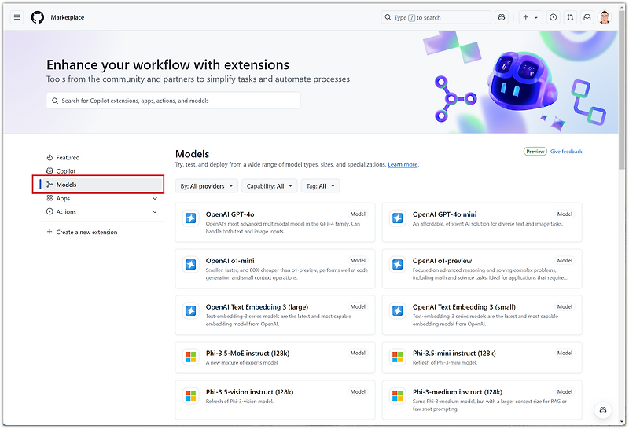The width and height of the screenshot is (629, 429).
Task: Click Text Embedding 3 (large) star icon
Action: [190, 310]
